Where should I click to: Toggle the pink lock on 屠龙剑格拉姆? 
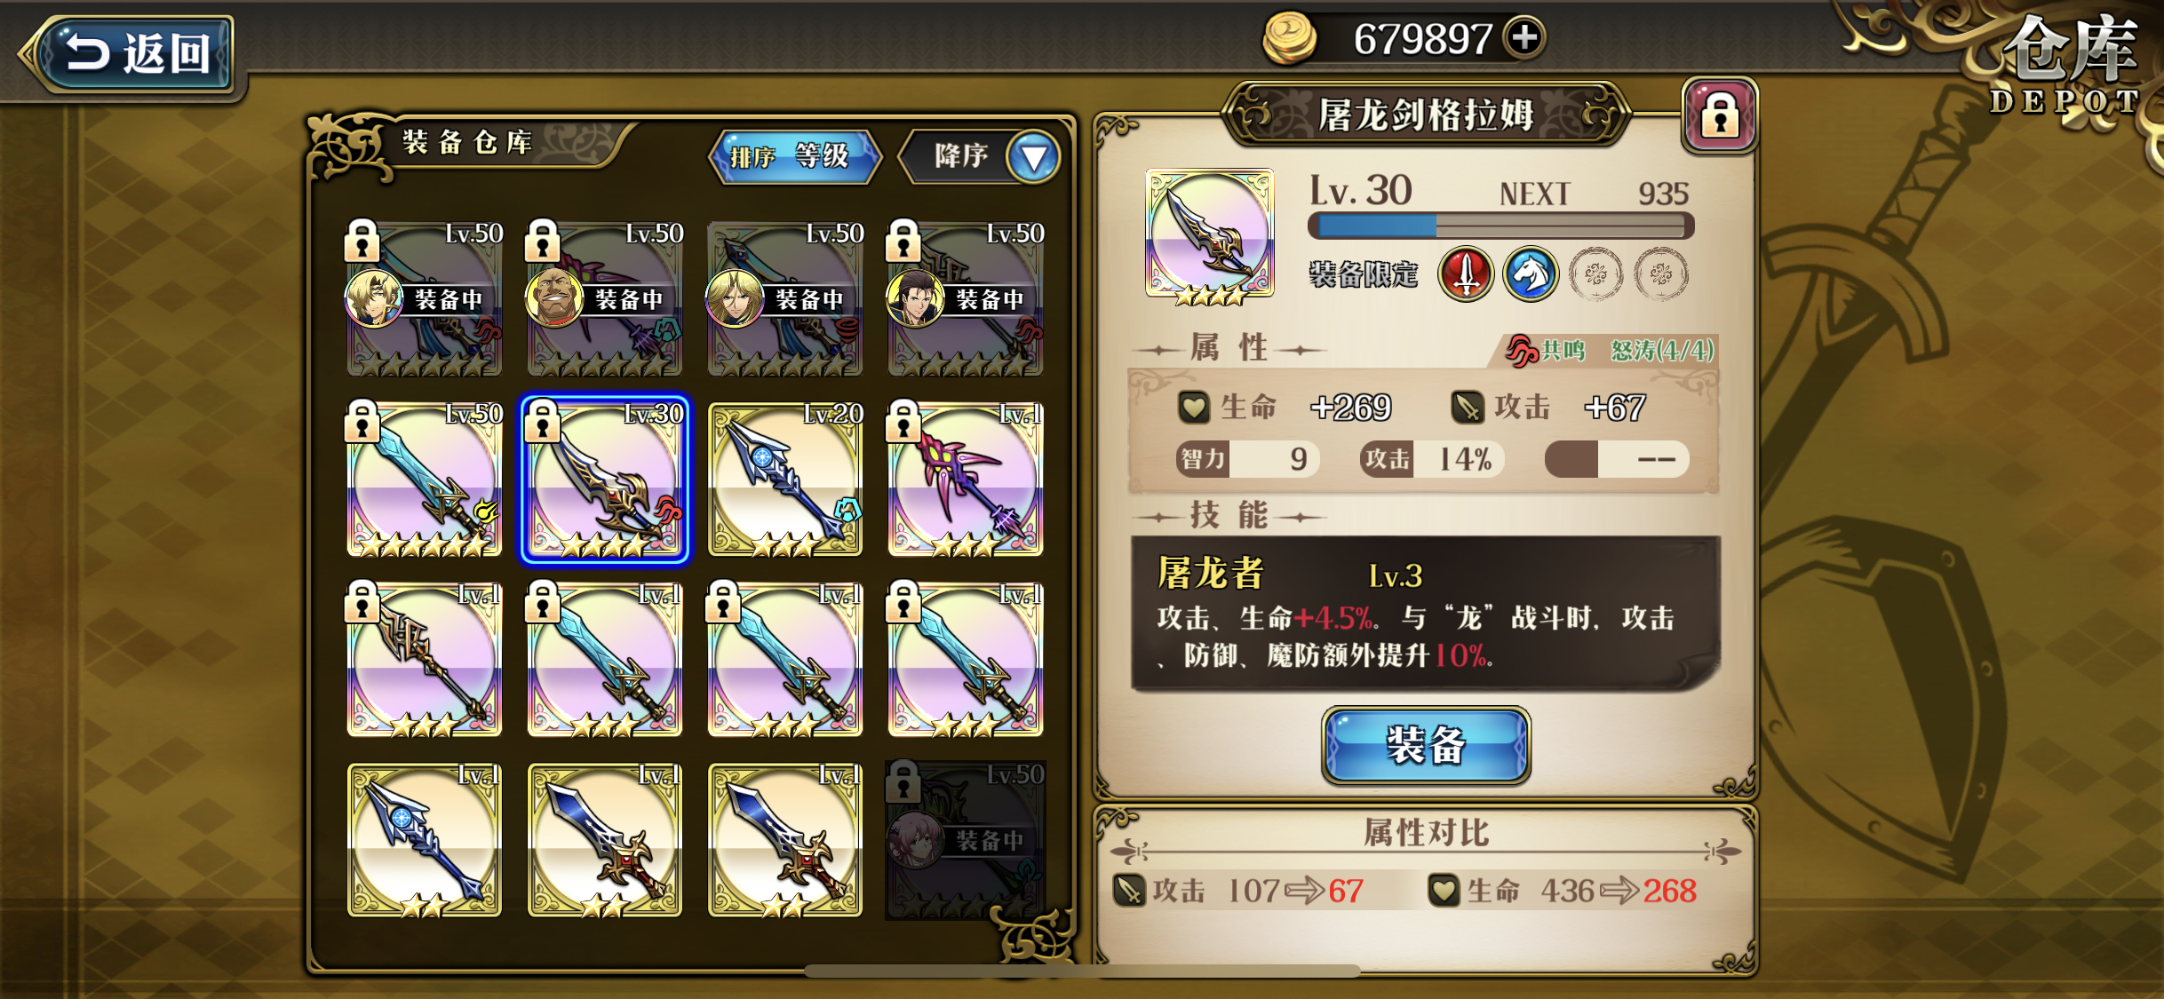coord(1720,116)
